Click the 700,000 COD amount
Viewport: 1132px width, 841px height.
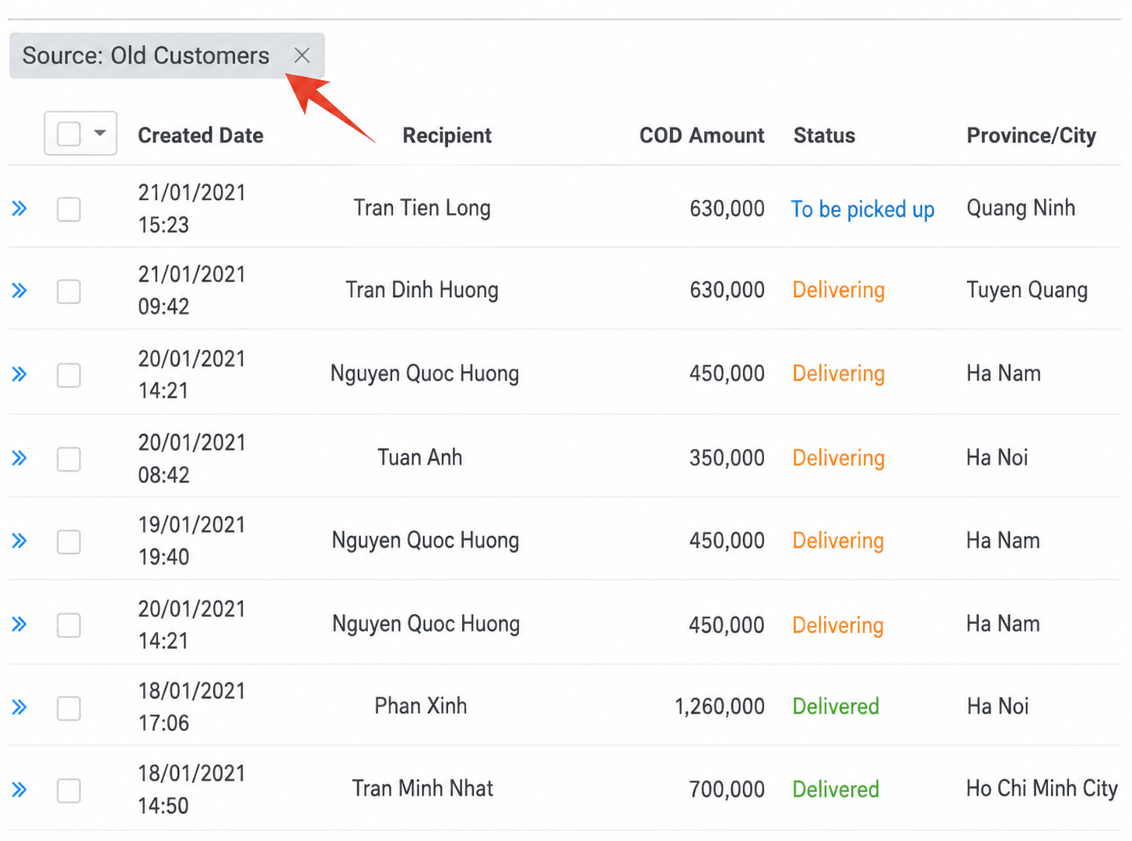tap(727, 790)
